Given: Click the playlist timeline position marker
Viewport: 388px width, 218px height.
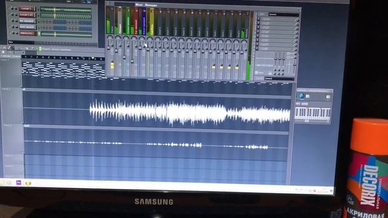Looking at the screenshot, I should [x=93, y=58].
